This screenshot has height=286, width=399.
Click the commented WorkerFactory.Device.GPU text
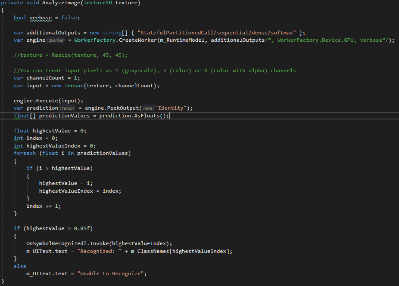pyautogui.click(x=315, y=40)
